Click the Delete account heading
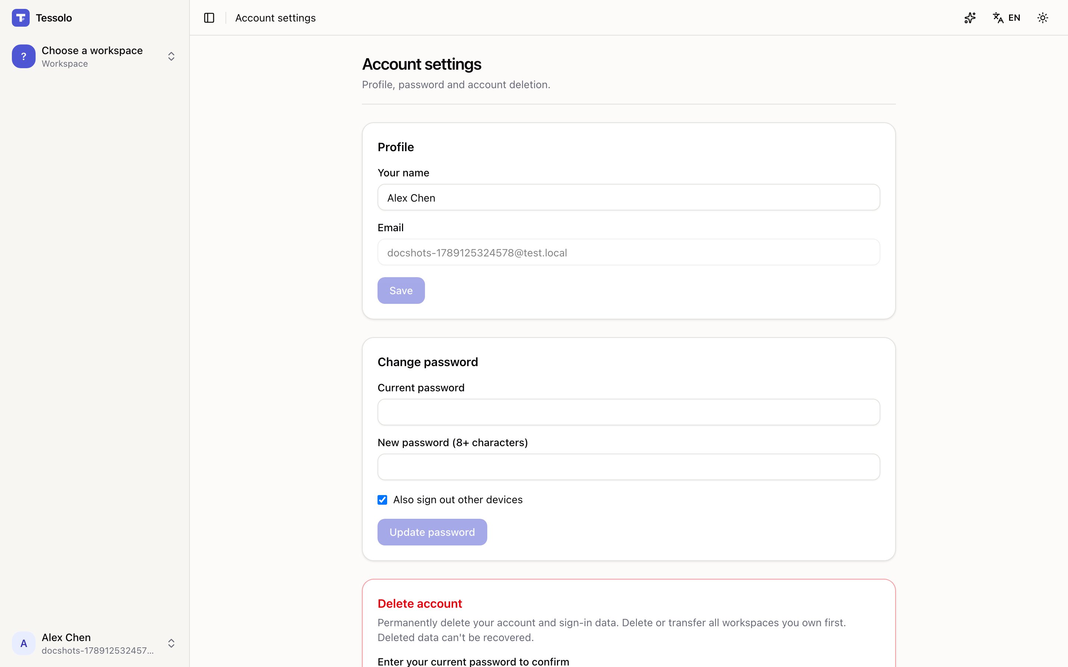1068x667 pixels. tap(420, 604)
